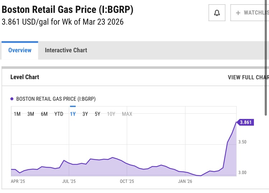Click the page vertical scrollbar
Screen dimensions: 269x193
pos(266,57)
